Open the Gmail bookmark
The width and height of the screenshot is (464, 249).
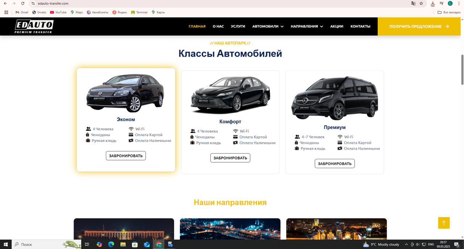click(x=22, y=12)
